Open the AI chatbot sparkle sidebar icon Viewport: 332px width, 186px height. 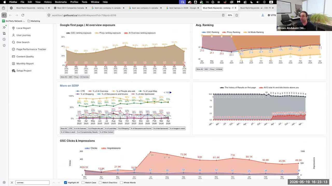4,27
